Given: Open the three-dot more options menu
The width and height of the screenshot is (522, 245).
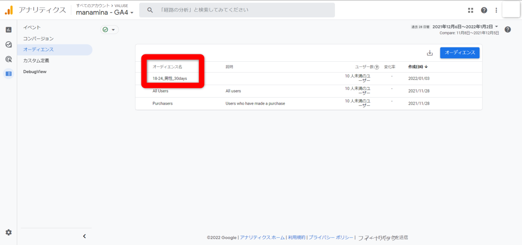Looking at the screenshot, I should pyautogui.click(x=496, y=10).
